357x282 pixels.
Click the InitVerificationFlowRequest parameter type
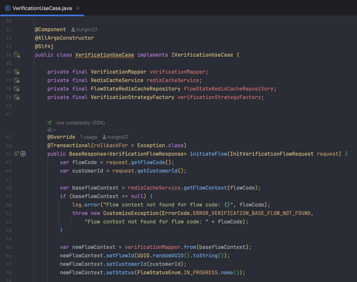[272, 154]
